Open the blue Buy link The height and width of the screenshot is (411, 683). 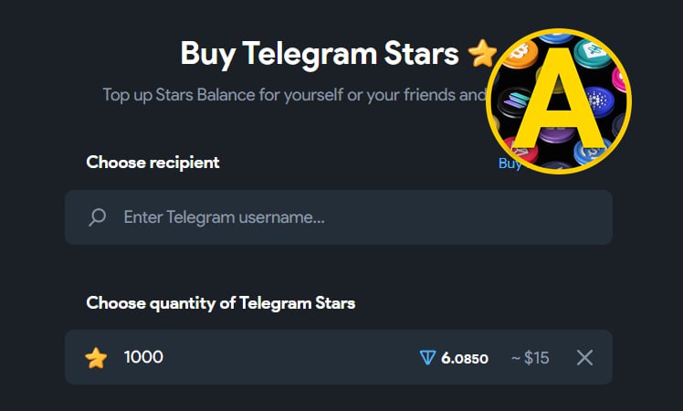click(x=510, y=163)
